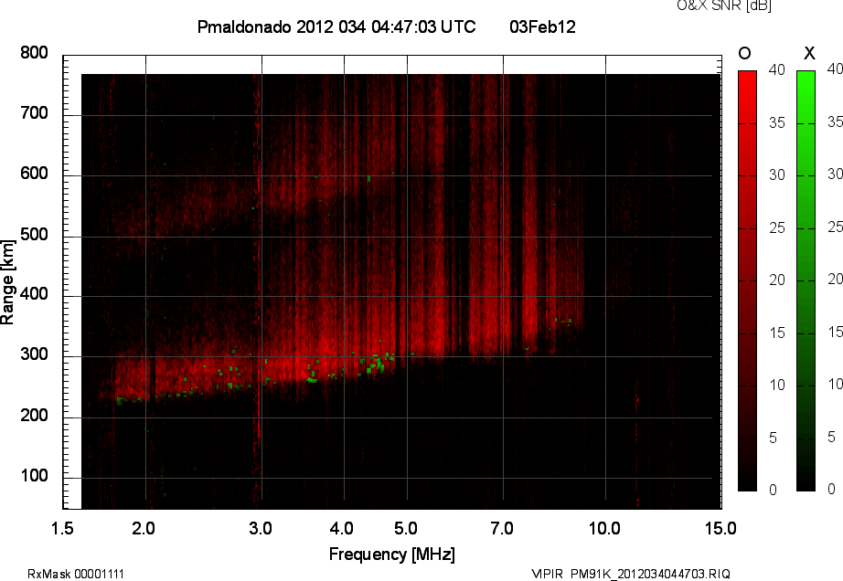Click the 7.0 MHz frequency tick label
The height and width of the screenshot is (581, 843).
coord(502,529)
